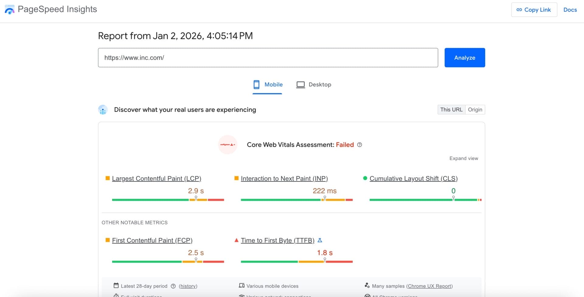This screenshot has height=297, width=584.
Task: Open Interaction to Next Paint (INP) link
Action: click(x=284, y=178)
